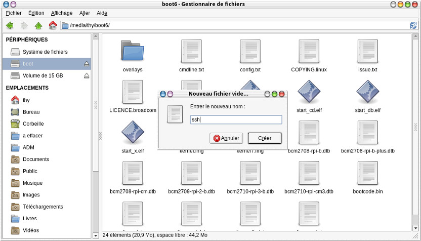Click the green Up parent folder arrow
Screen dimensions: 421x241
point(38,25)
